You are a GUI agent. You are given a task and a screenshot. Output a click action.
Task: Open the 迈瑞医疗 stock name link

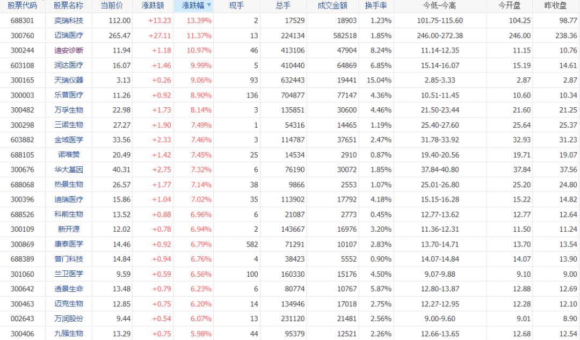68,35
